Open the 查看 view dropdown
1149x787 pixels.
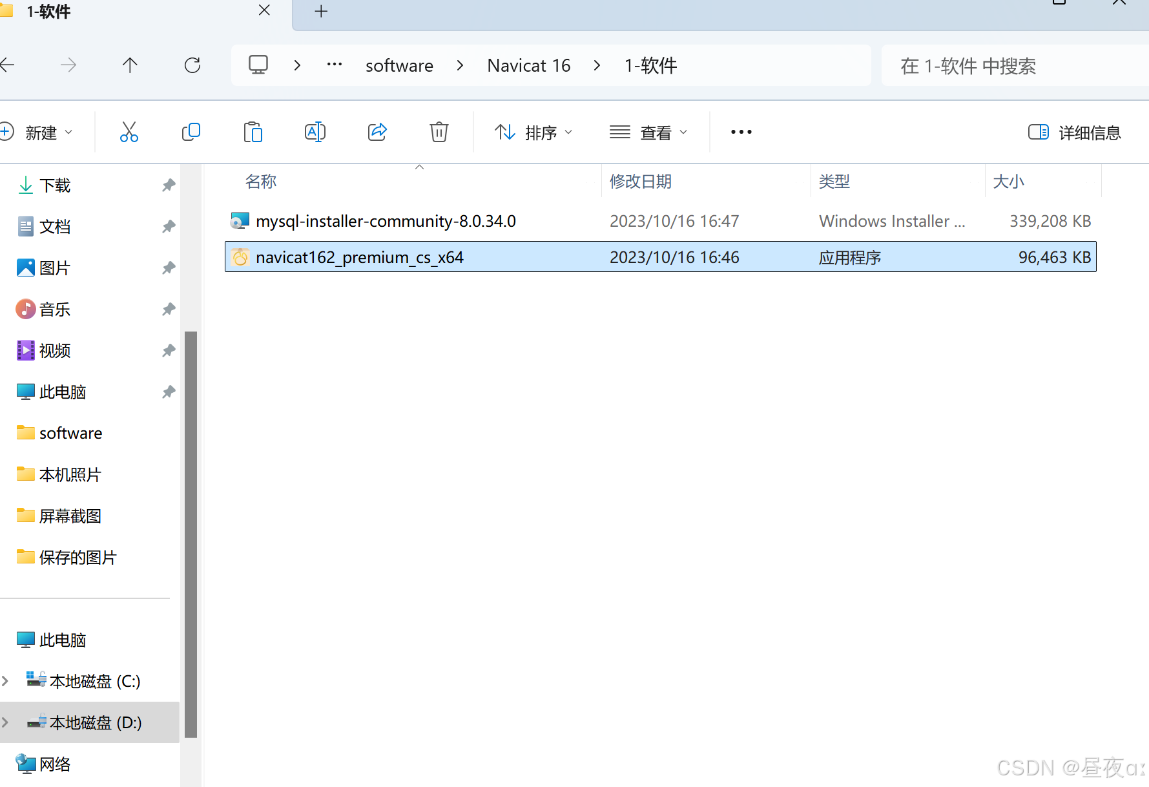648,132
